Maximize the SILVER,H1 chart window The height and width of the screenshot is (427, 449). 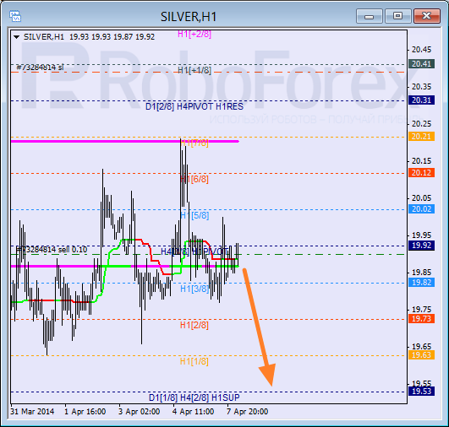397,16
